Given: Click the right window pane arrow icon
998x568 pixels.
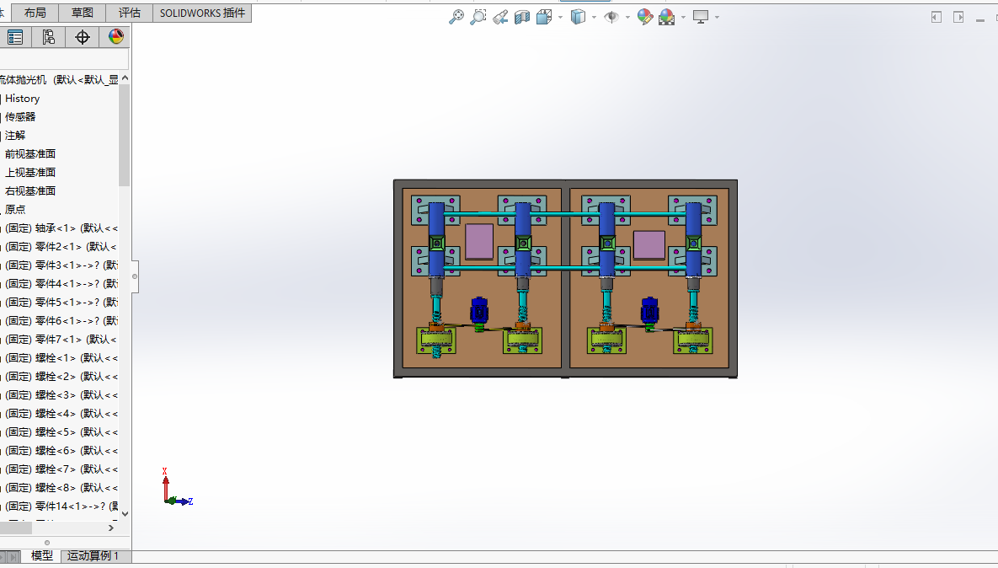Looking at the screenshot, I should pyautogui.click(x=958, y=17).
